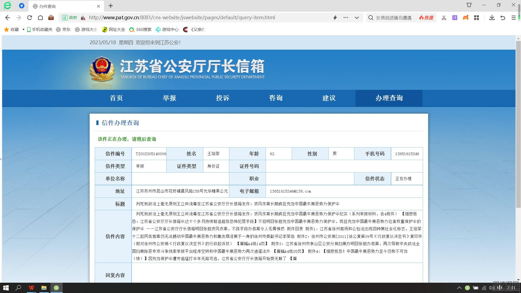This screenshot has height=293, width=521.
Task: Select the 首页 navigation item
Action: click(116, 98)
